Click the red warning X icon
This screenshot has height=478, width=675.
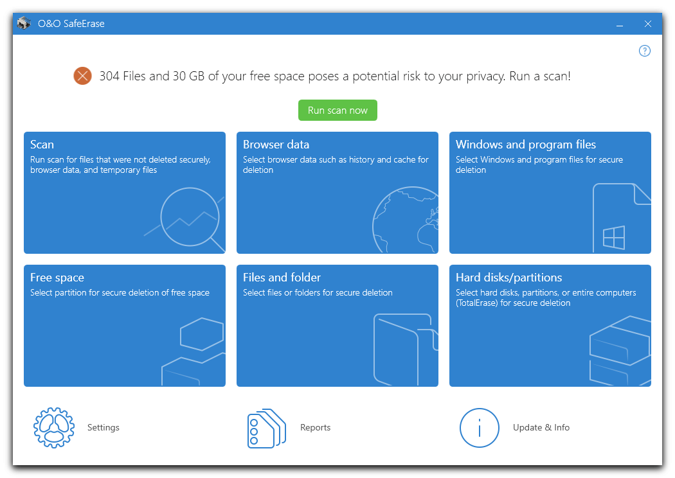coord(83,76)
